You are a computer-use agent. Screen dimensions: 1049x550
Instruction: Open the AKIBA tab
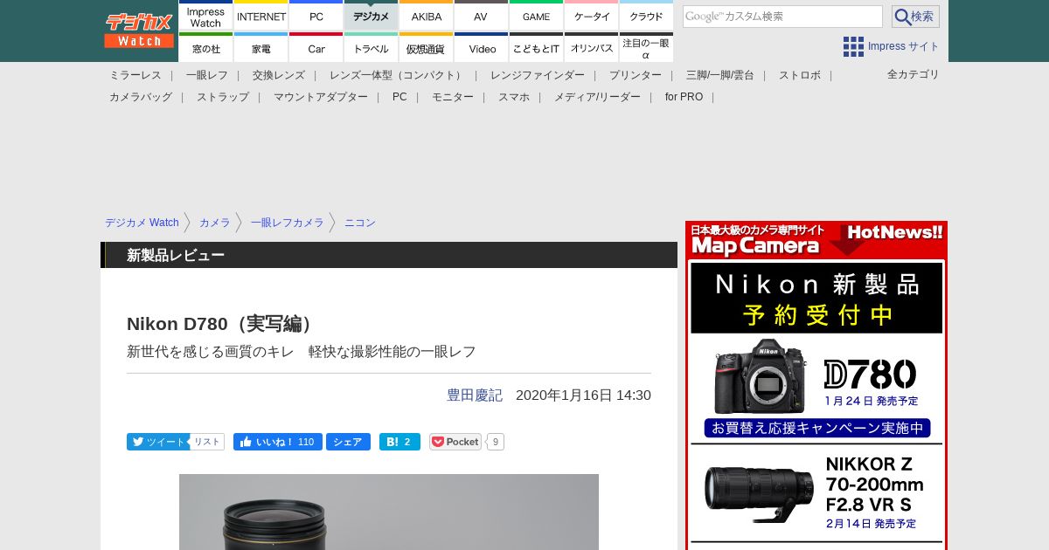(x=427, y=16)
